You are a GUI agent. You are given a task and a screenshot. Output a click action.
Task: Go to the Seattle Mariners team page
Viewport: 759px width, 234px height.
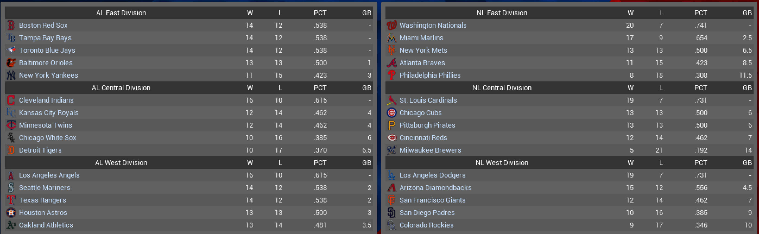(45, 188)
